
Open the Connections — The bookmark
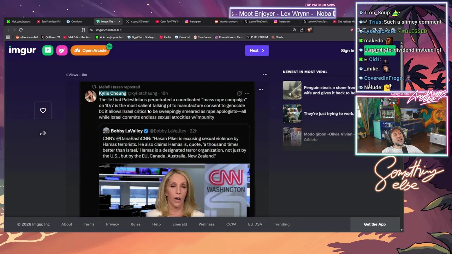click(228, 37)
